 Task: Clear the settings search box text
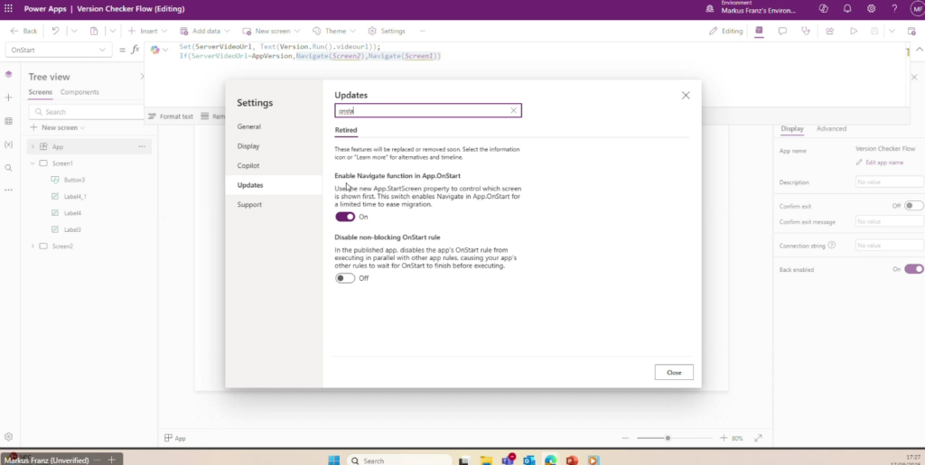point(513,111)
